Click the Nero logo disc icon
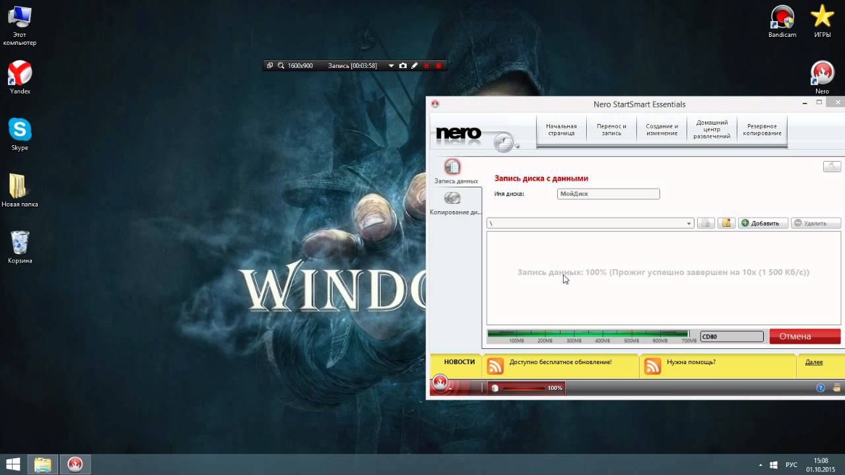The width and height of the screenshot is (845, 475). click(x=504, y=142)
